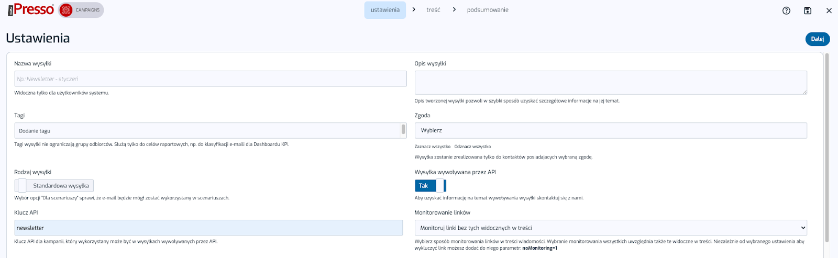Go to the podsumowanie step
The height and width of the screenshot is (258, 838).
pos(488,10)
